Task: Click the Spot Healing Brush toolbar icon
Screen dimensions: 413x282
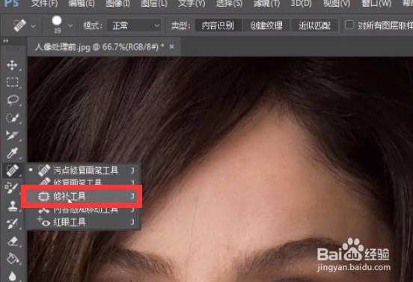Action: (12, 171)
